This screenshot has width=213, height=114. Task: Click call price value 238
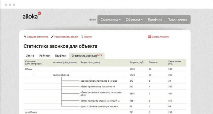[x=170, y=112]
